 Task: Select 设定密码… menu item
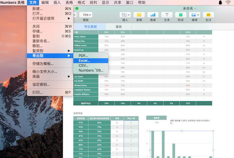point(50,85)
